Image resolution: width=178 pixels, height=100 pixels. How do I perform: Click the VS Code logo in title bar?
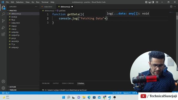(x=3, y=2)
